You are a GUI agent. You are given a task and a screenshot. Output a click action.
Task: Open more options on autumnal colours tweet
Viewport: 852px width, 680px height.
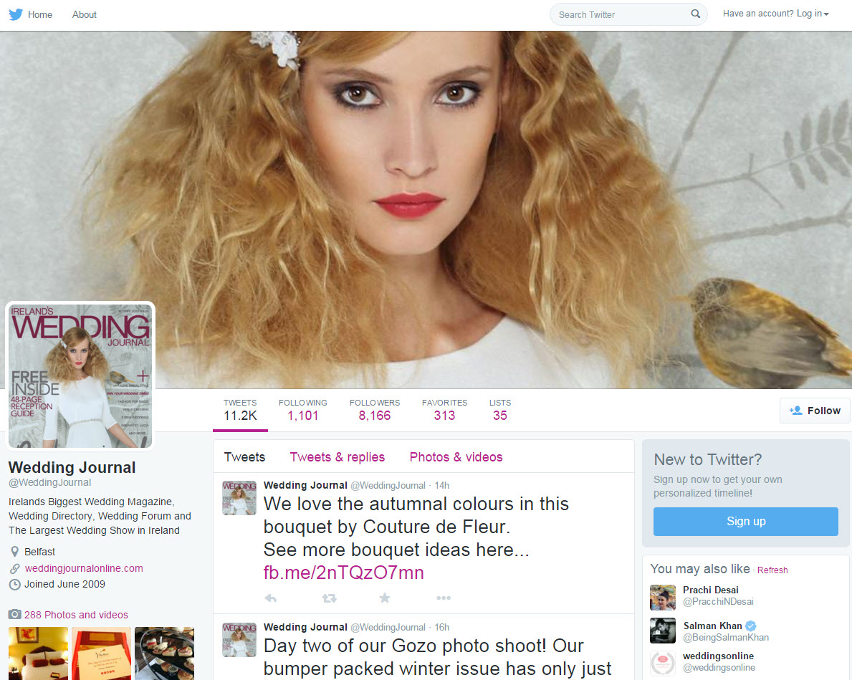tap(444, 598)
